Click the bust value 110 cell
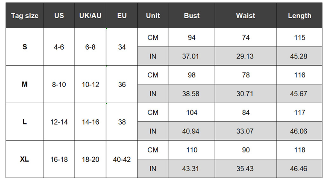 tap(191, 150)
